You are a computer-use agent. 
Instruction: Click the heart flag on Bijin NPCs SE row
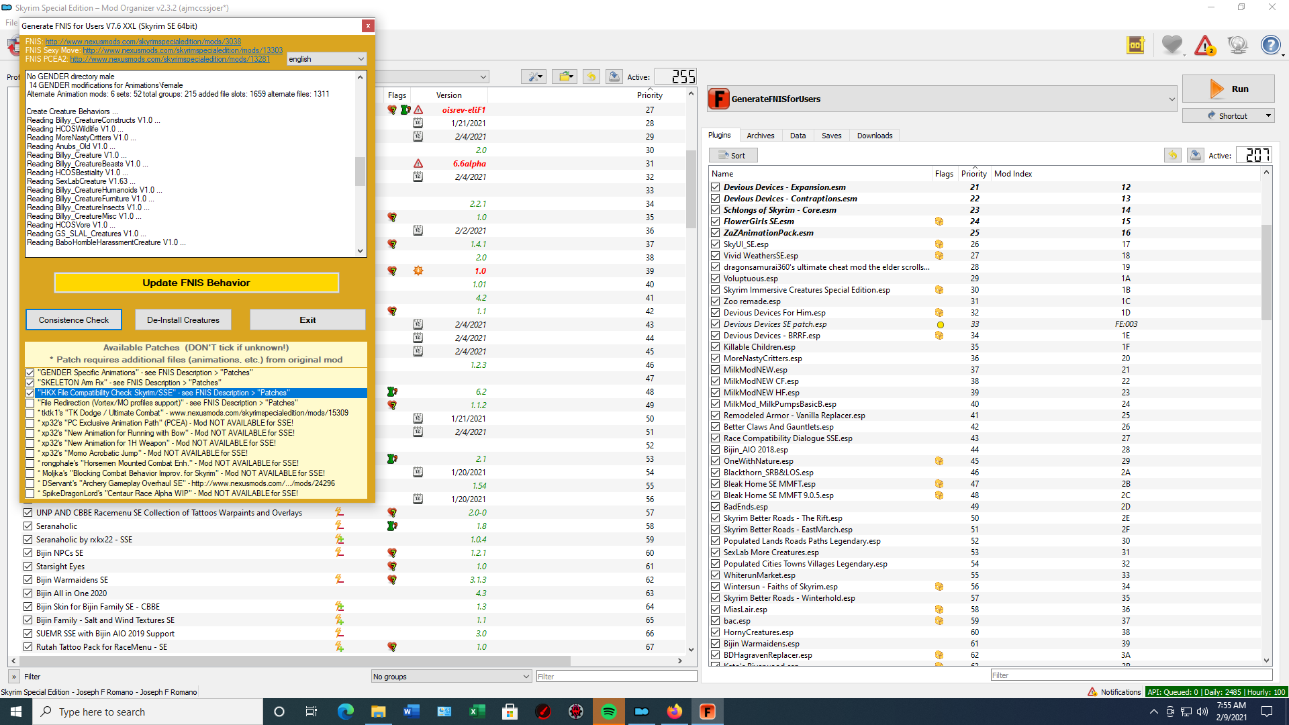pos(392,552)
